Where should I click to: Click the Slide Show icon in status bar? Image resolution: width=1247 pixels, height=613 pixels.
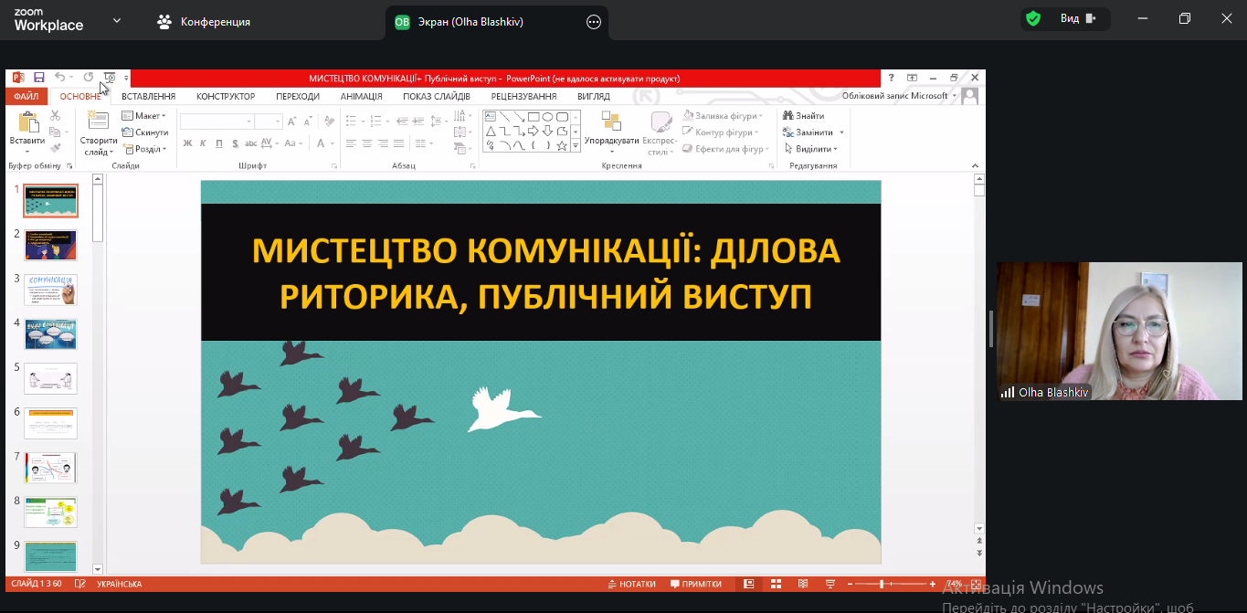(830, 584)
